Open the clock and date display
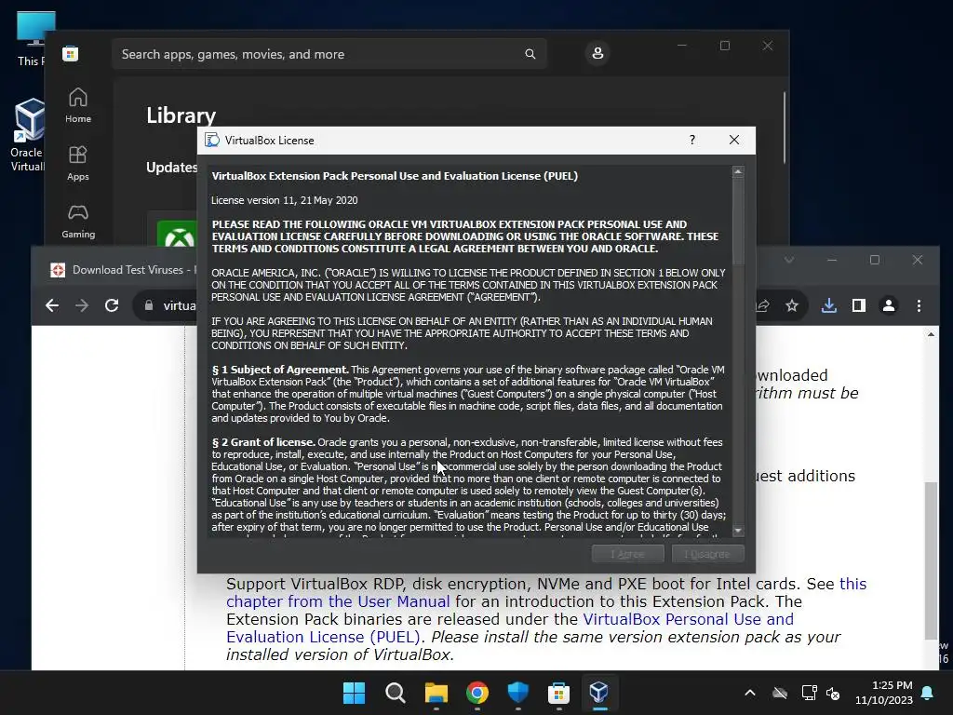This screenshot has width=953, height=715. (x=884, y=693)
